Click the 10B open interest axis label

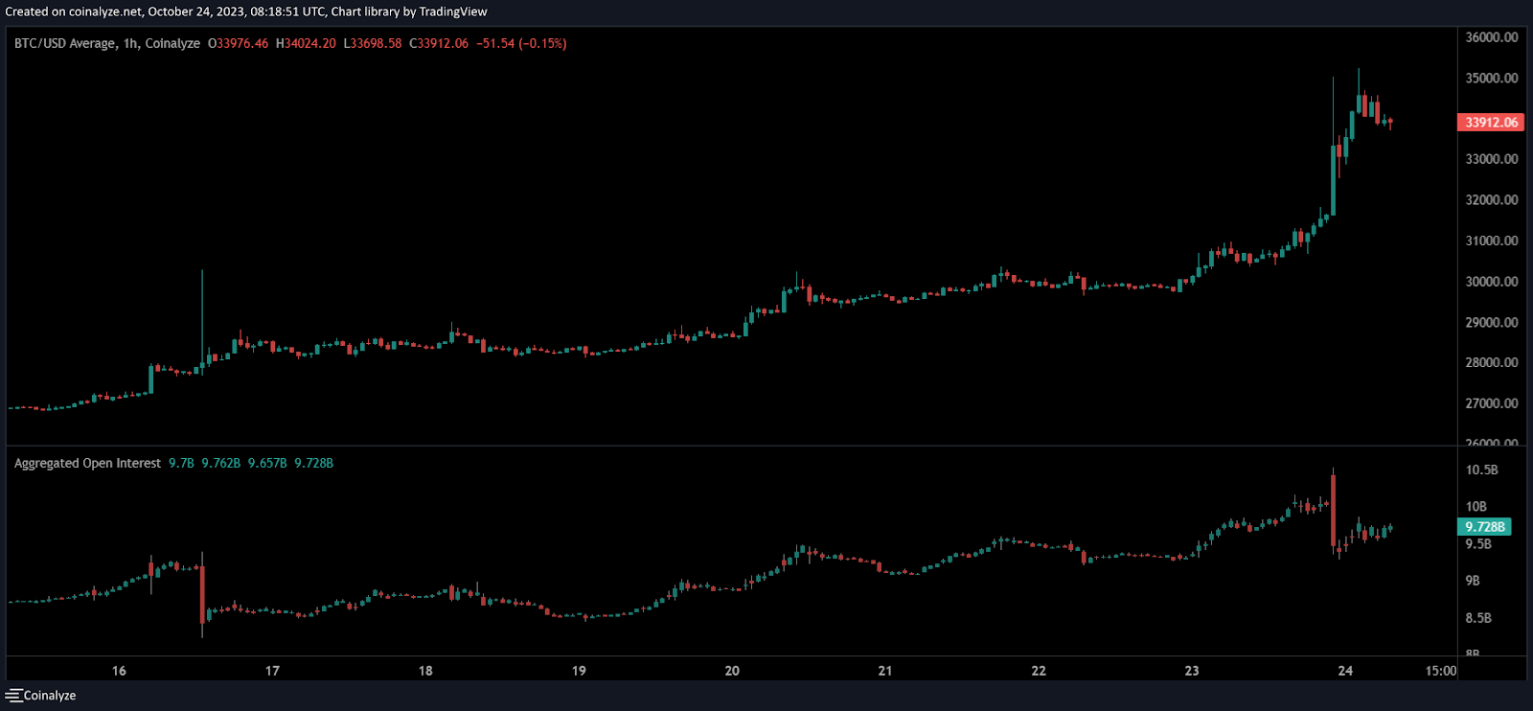pos(1476,506)
